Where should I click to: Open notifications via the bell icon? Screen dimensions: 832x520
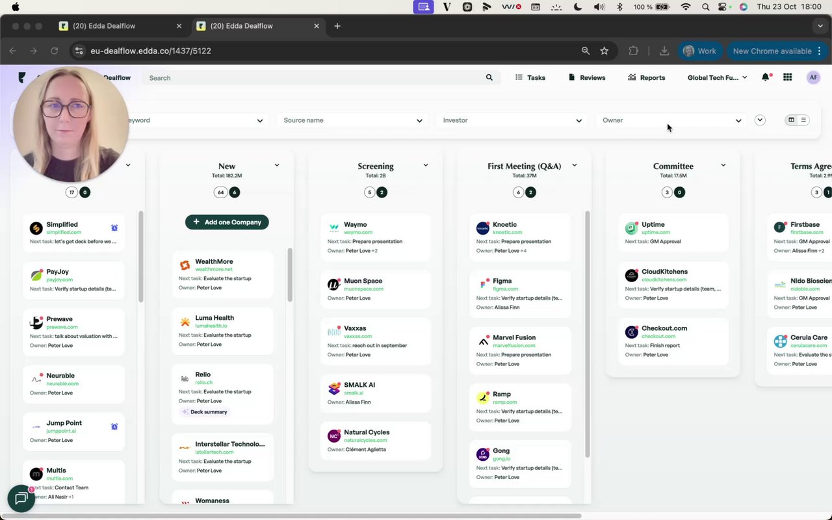click(766, 77)
